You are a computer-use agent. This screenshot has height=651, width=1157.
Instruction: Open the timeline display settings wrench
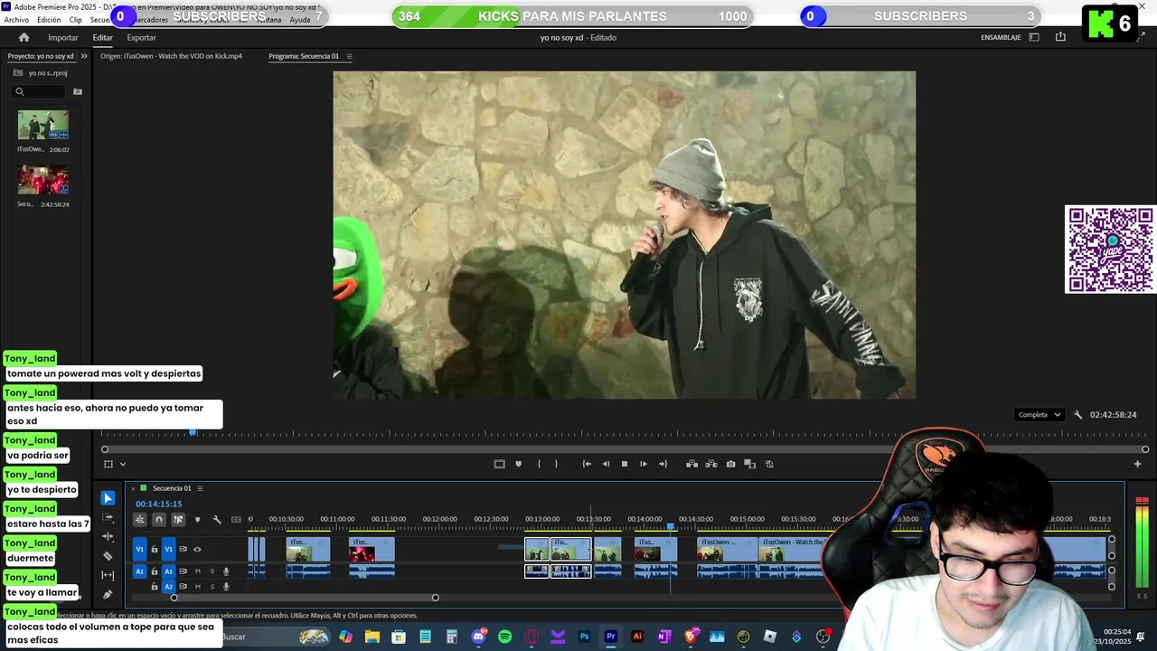click(x=217, y=519)
